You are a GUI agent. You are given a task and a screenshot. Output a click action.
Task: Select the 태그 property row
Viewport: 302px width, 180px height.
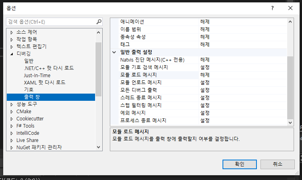click(125, 44)
